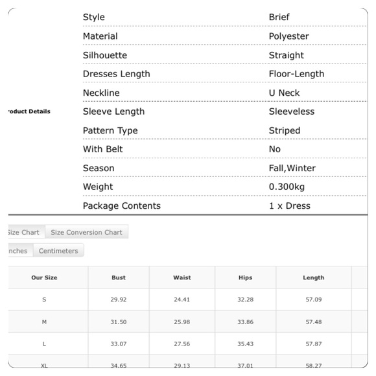The width and height of the screenshot is (376, 376).
Task: Switch units to Centimeters
Action: pos(58,251)
